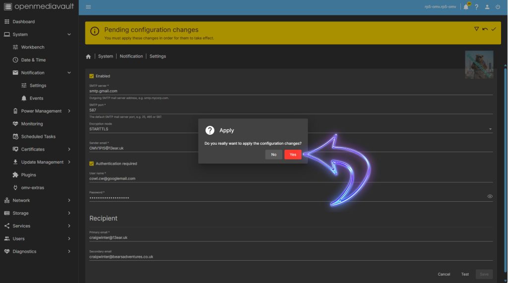Screen dimensions: 508x283
Task: Click the power icon in top bar
Action: [x=498, y=7]
